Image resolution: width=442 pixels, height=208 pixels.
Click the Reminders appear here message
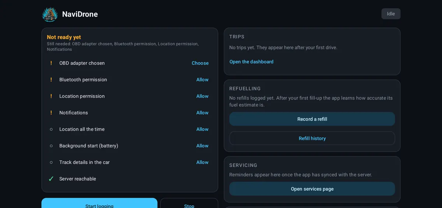point(301,175)
